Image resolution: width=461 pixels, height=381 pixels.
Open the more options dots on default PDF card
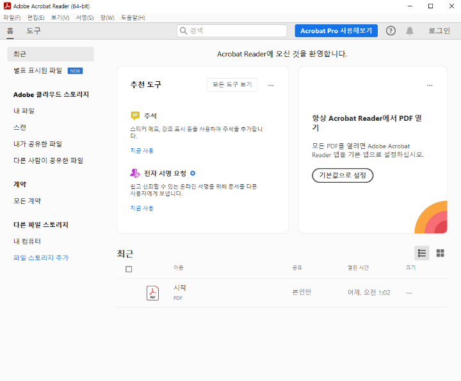pyautogui.click(x=430, y=86)
